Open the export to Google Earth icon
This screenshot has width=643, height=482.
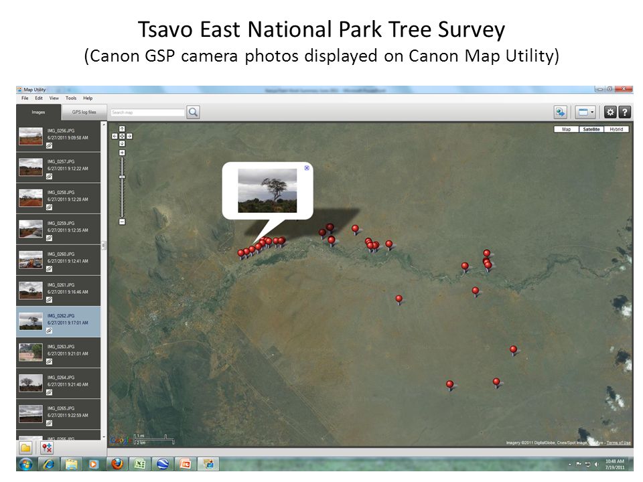tap(561, 112)
